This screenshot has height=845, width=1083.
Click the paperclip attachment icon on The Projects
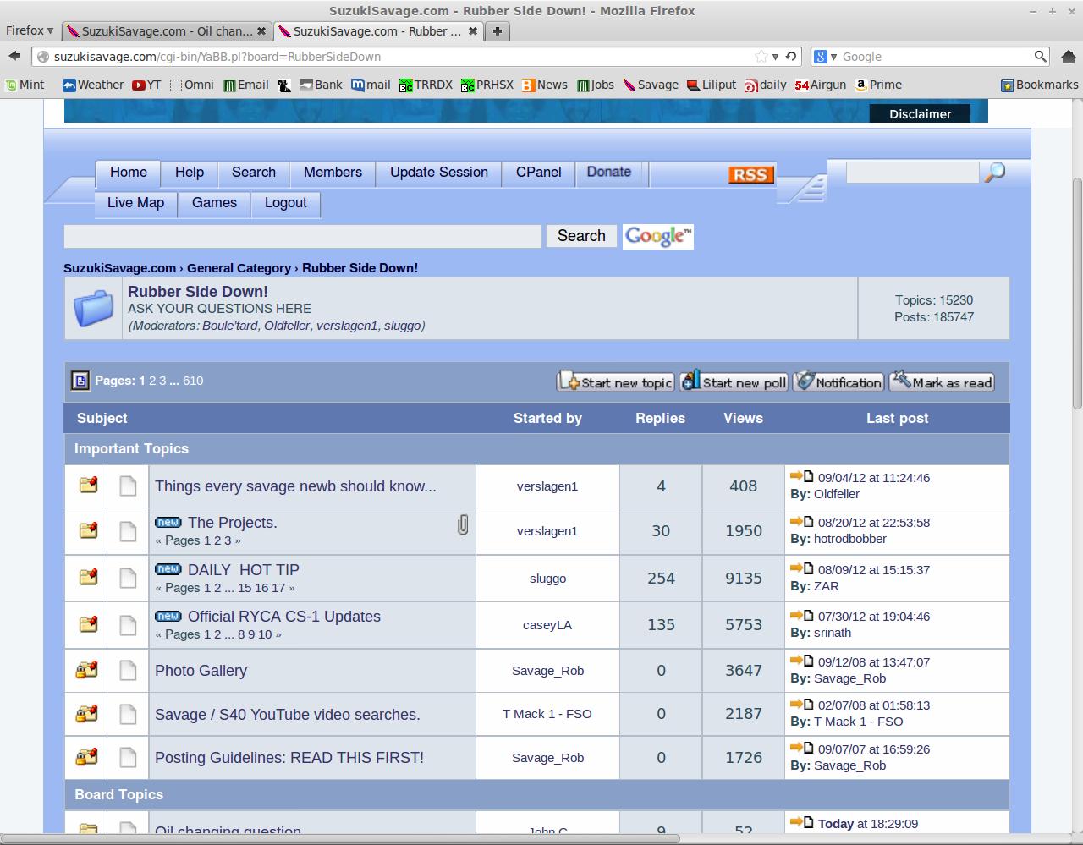pos(463,525)
